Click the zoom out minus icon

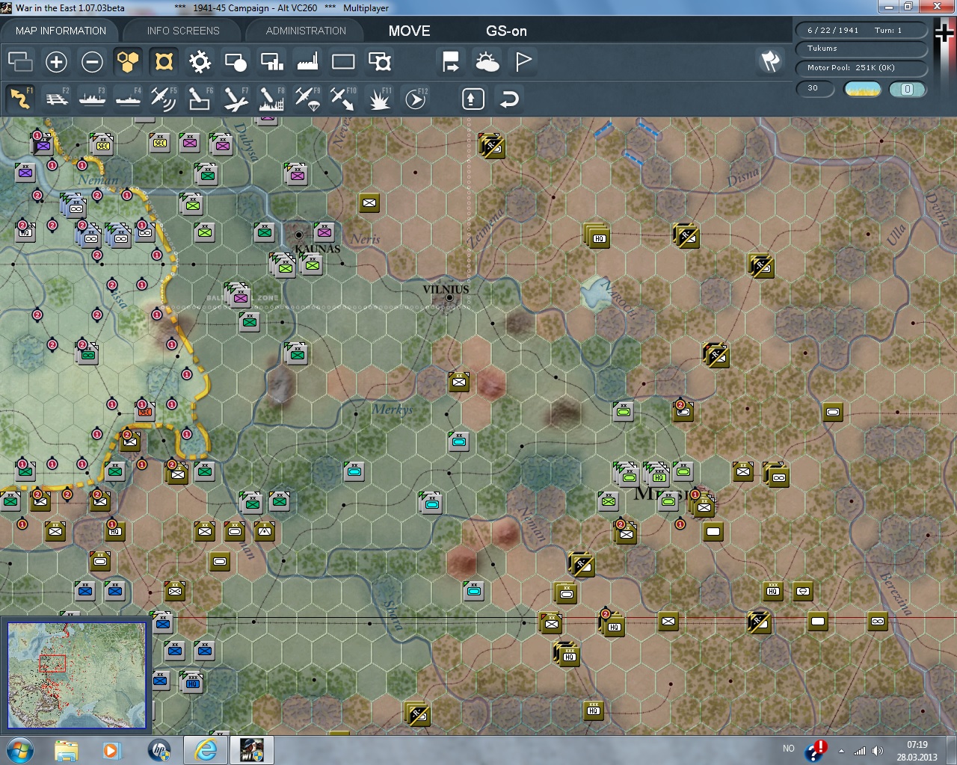pos(92,61)
